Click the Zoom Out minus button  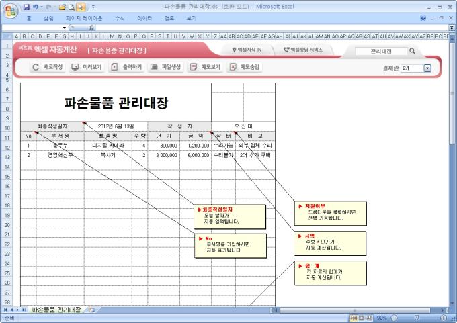[x=394, y=318]
